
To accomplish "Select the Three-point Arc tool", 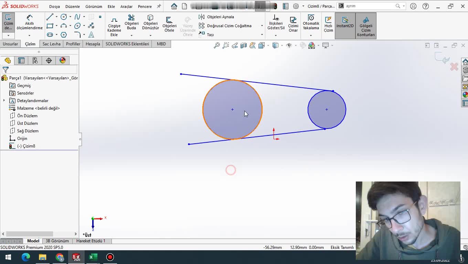I will [64, 26].
